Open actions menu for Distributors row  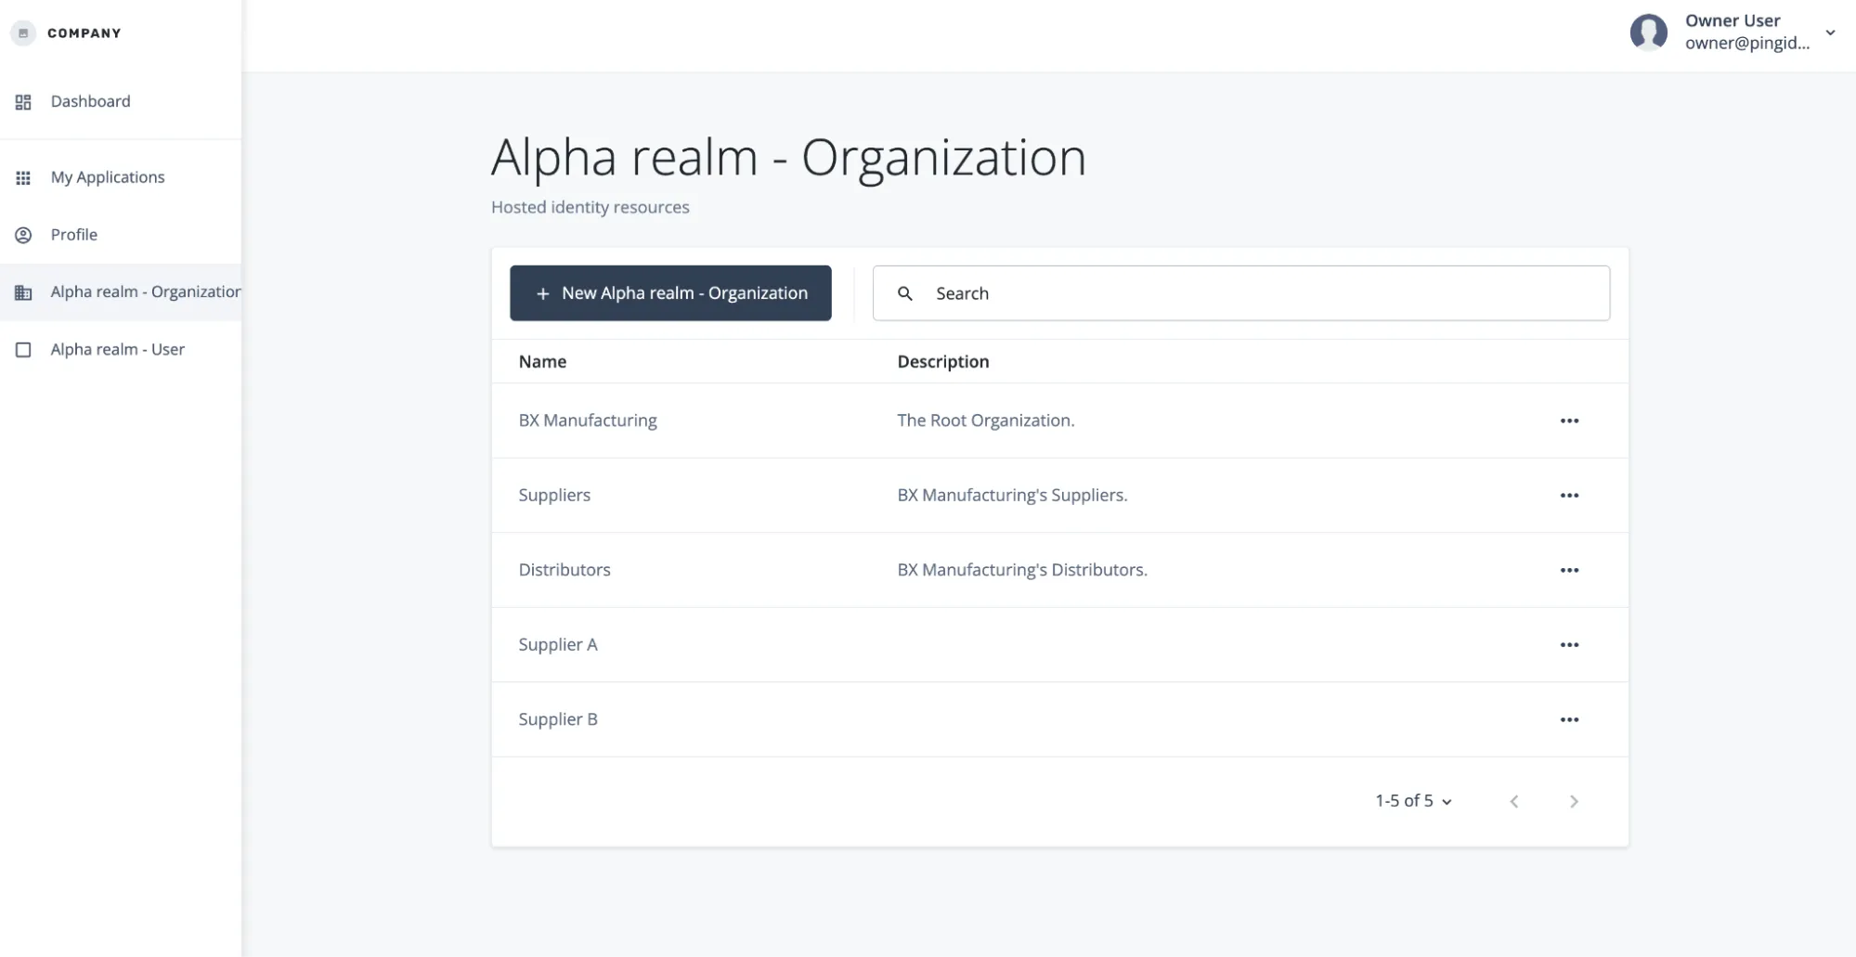[1569, 570]
